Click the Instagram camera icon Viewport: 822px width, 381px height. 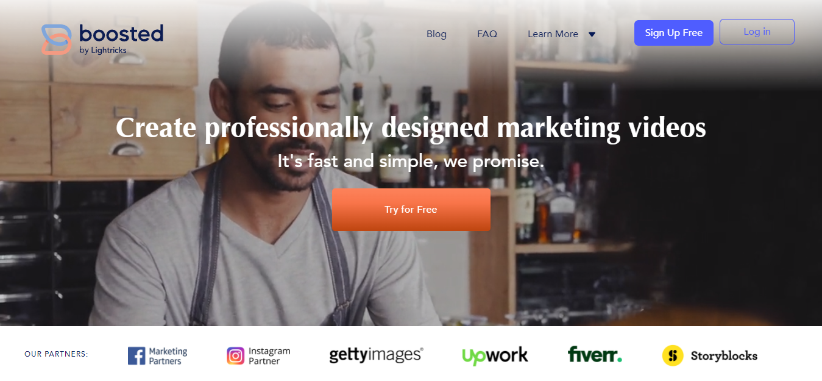pos(235,356)
